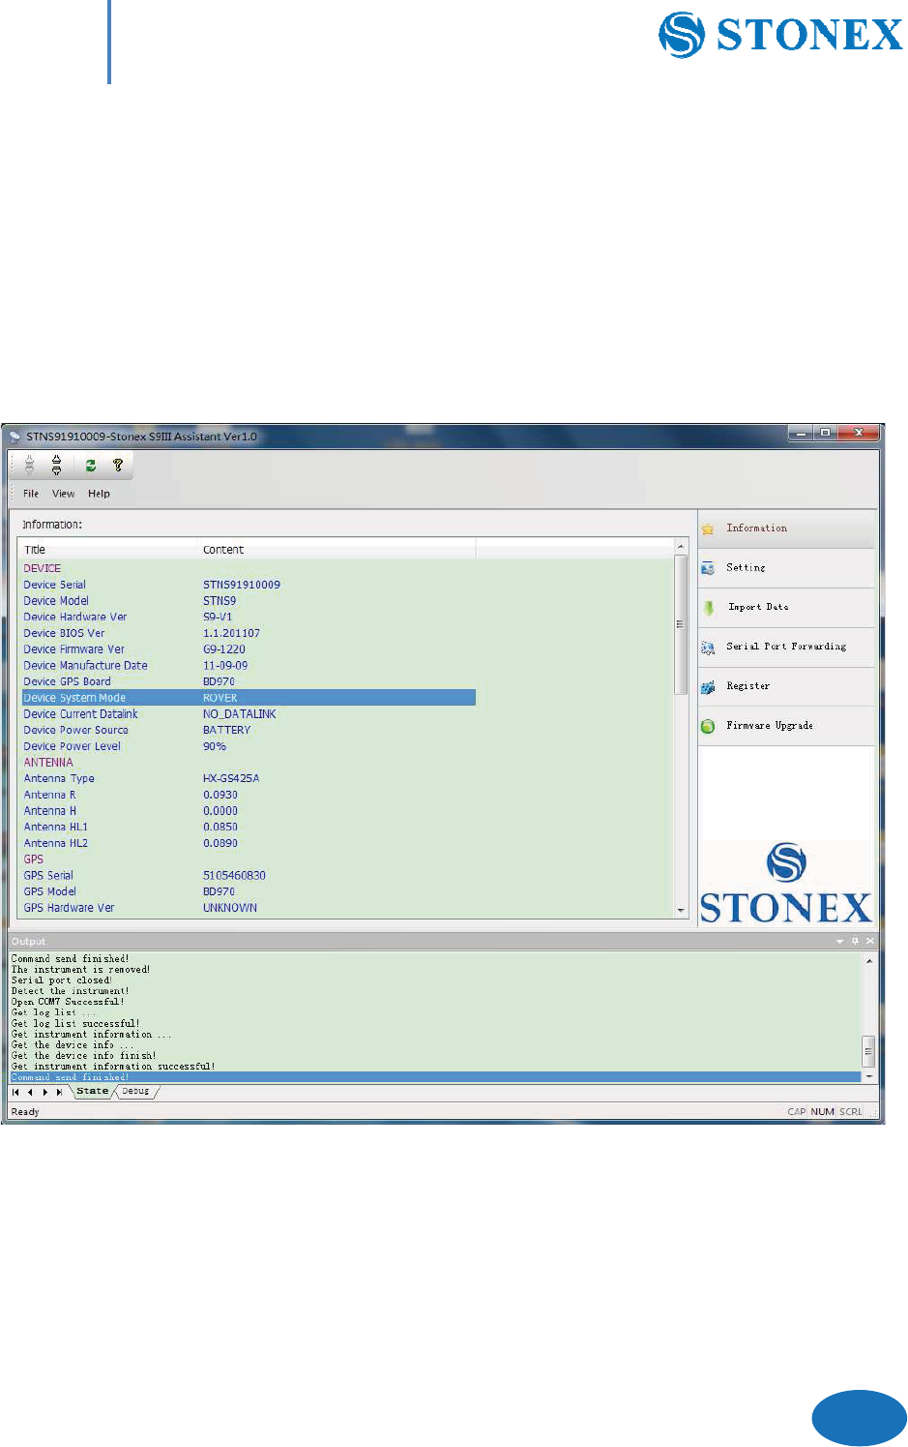
Task: Go to first output tab arrow
Action: pyautogui.click(x=15, y=1092)
